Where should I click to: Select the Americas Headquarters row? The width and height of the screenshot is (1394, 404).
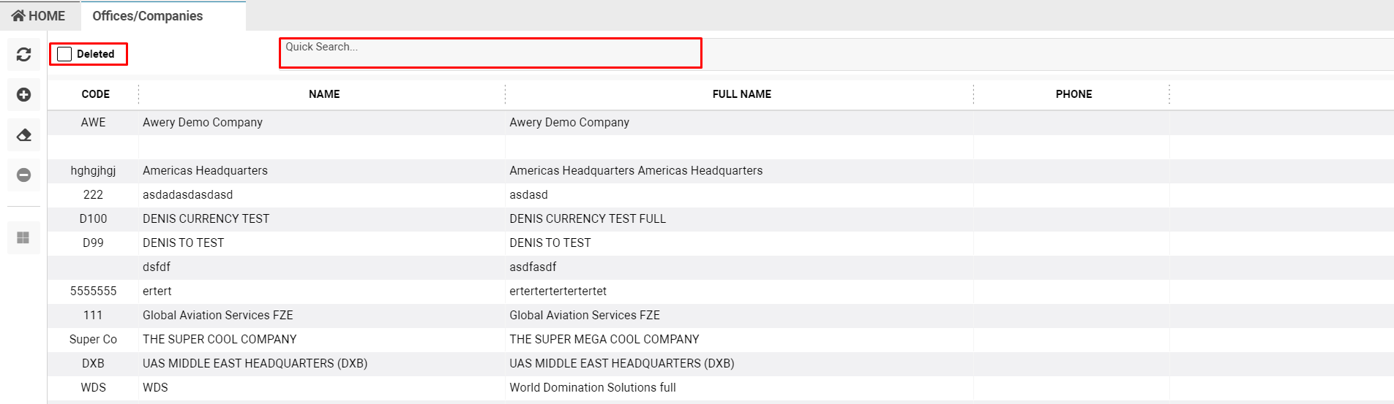click(x=721, y=171)
